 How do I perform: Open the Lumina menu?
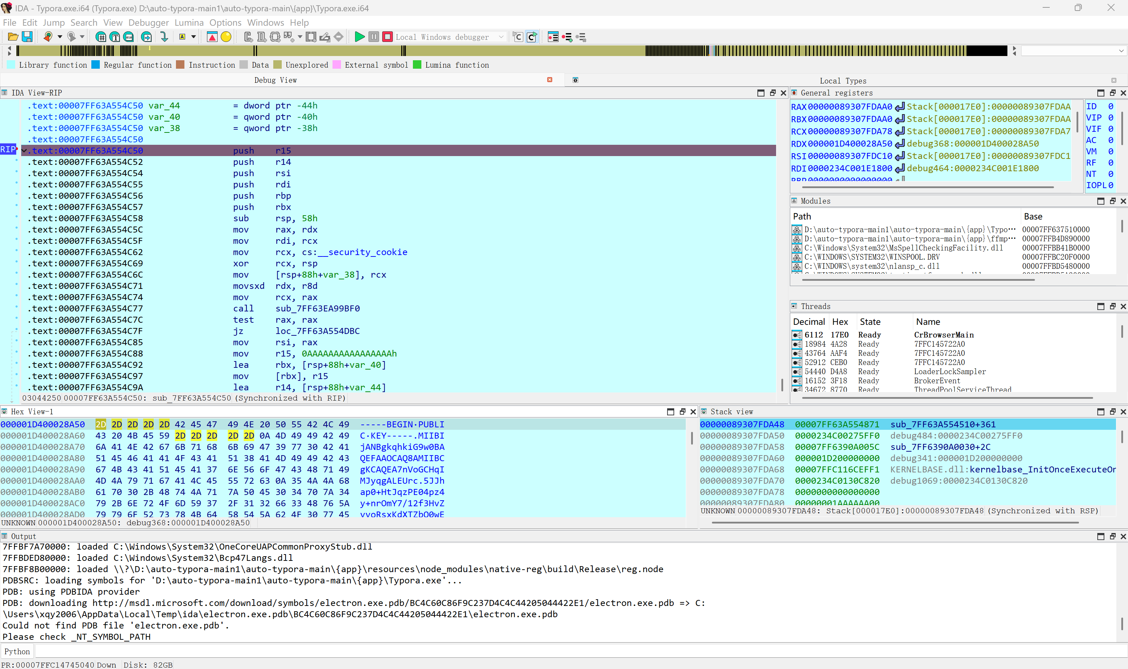tap(189, 23)
